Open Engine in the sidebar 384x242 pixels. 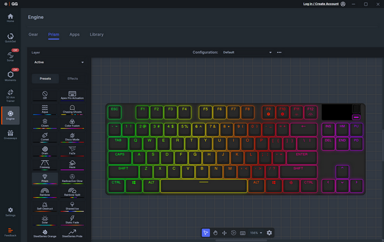(x=10, y=115)
